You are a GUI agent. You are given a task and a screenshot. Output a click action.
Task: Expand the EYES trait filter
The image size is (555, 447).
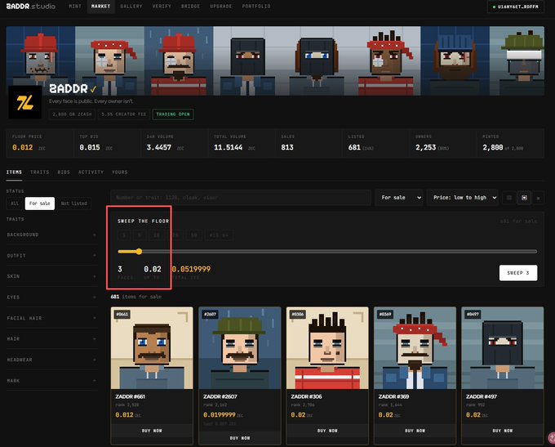[x=51, y=297]
